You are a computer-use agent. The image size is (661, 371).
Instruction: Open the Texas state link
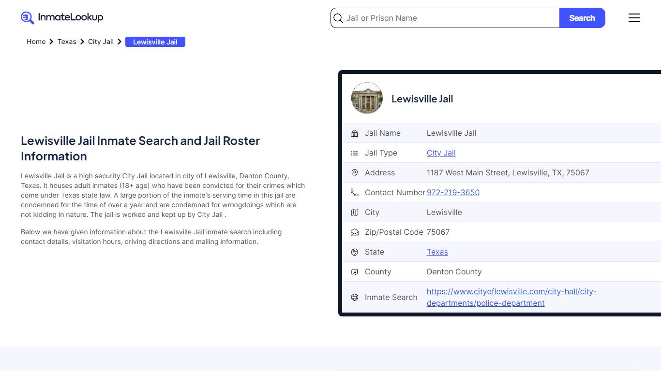[437, 252]
